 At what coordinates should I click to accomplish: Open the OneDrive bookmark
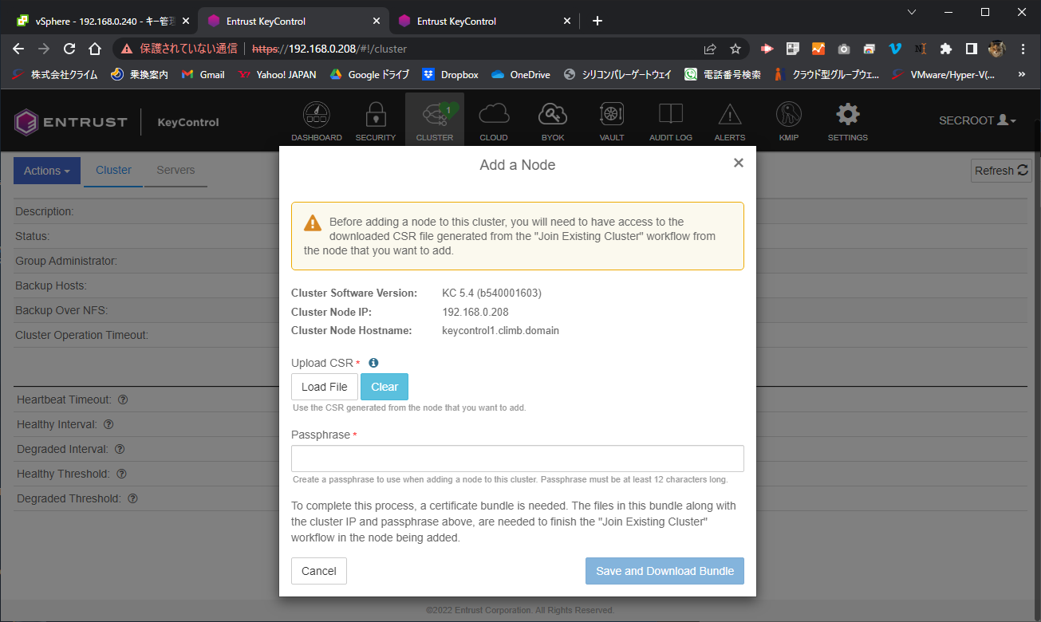[521, 74]
